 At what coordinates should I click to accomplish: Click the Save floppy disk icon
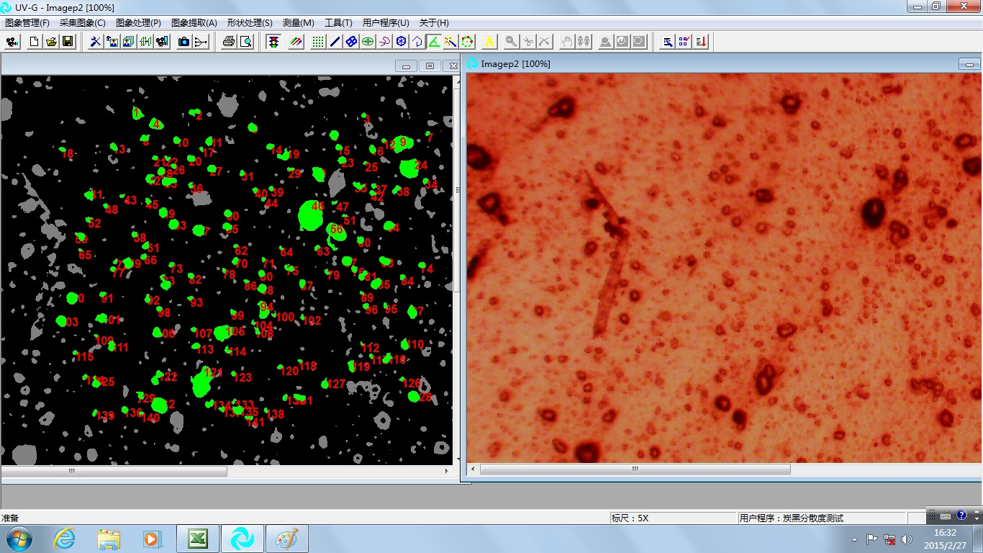68,42
